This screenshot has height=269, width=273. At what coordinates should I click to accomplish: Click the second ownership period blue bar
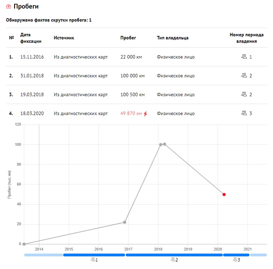click(174, 255)
